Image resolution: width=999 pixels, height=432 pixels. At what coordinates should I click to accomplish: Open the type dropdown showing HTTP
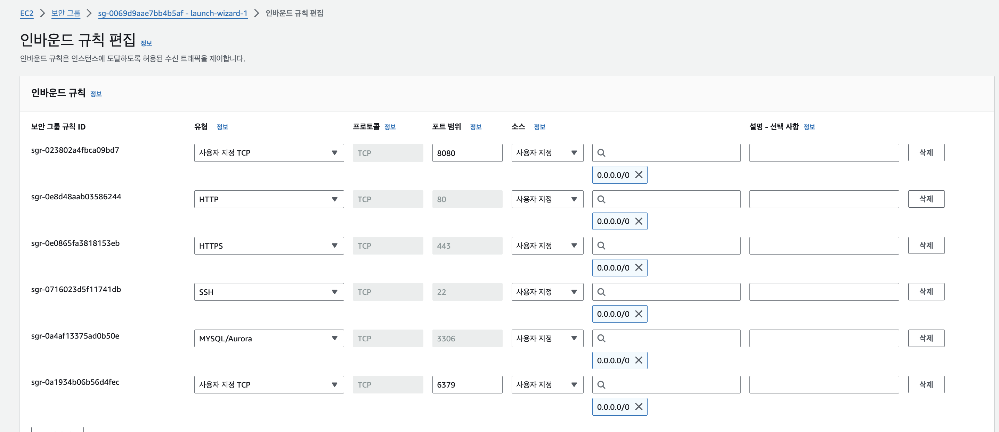pyautogui.click(x=268, y=199)
